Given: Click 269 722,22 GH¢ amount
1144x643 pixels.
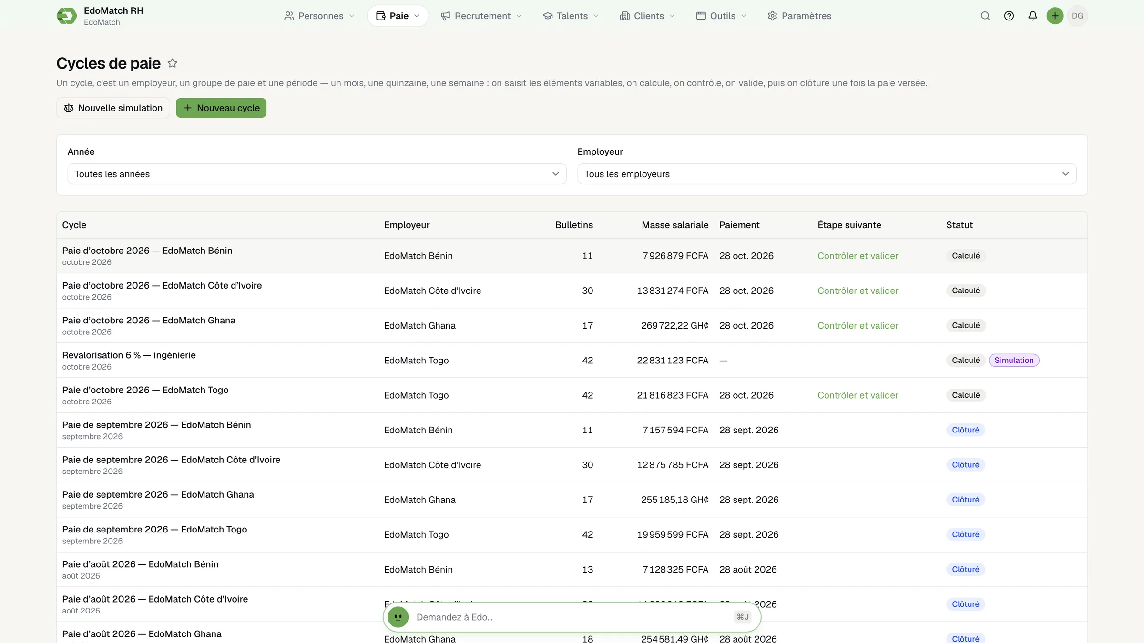Looking at the screenshot, I should tap(674, 325).
